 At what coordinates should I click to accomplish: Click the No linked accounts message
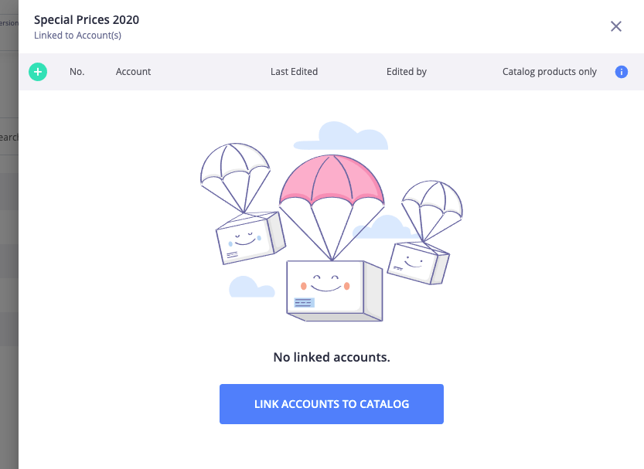point(332,358)
